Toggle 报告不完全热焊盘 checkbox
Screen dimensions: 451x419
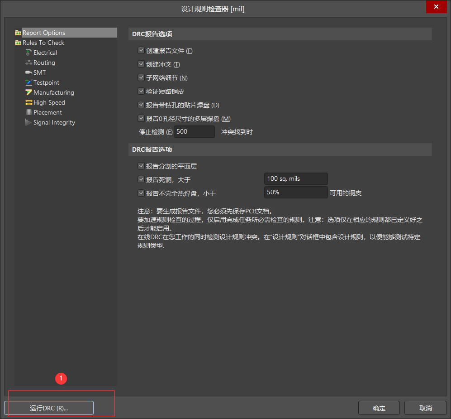pyautogui.click(x=141, y=193)
